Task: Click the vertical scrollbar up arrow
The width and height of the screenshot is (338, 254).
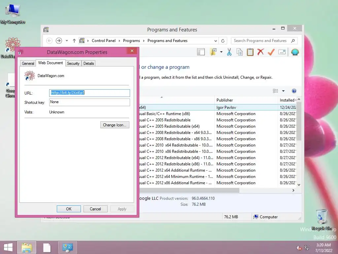Action: pos(299,100)
